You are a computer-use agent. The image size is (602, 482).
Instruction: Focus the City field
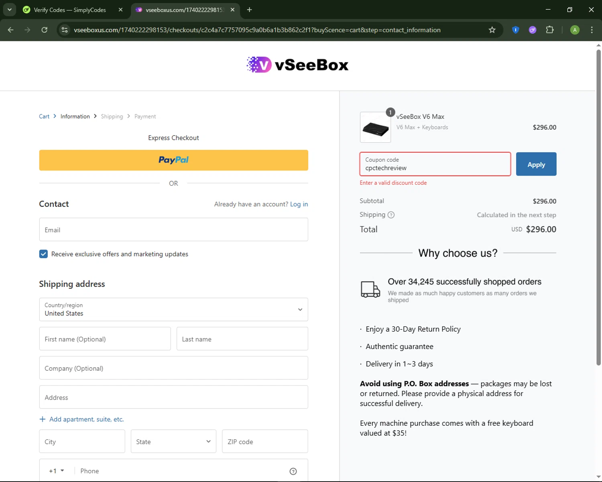(x=82, y=441)
